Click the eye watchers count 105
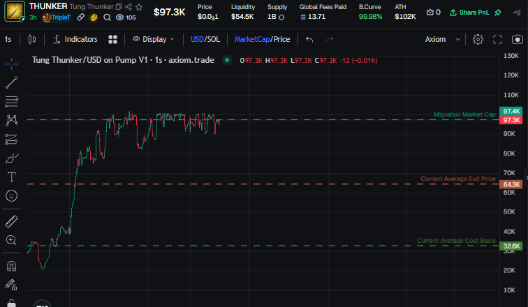This screenshot has width=528, height=307. (x=126, y=17)
